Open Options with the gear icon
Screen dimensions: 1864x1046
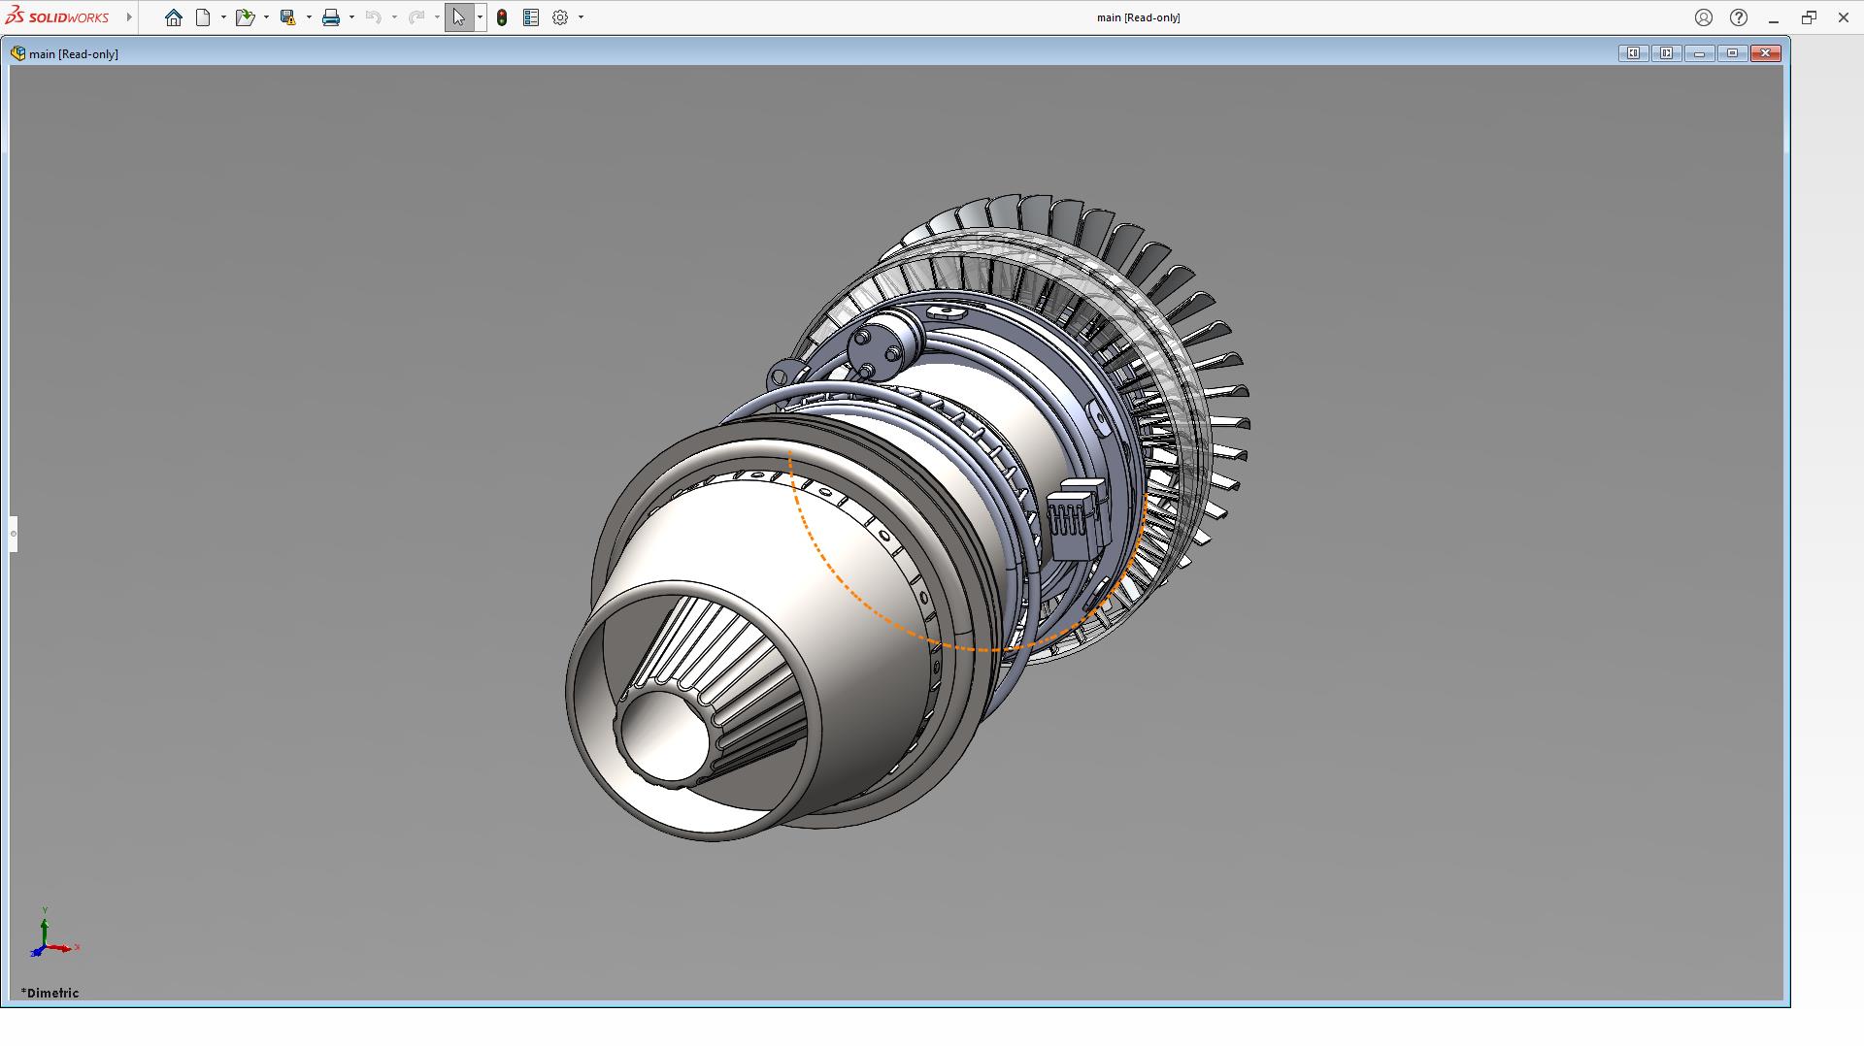coord(560,17)
